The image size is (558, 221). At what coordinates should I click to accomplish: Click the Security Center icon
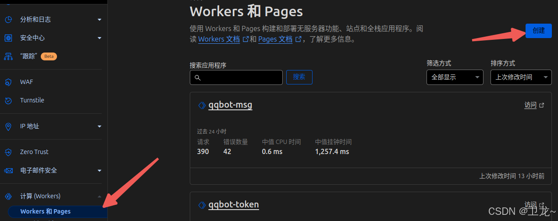pyautogui.click(x=8, y=38)
